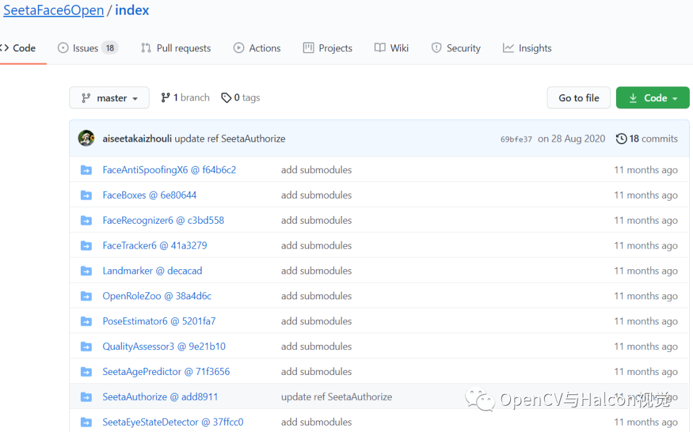Click the SeetaAgePredictor submodule folder icon

click(x=86, y=372)
